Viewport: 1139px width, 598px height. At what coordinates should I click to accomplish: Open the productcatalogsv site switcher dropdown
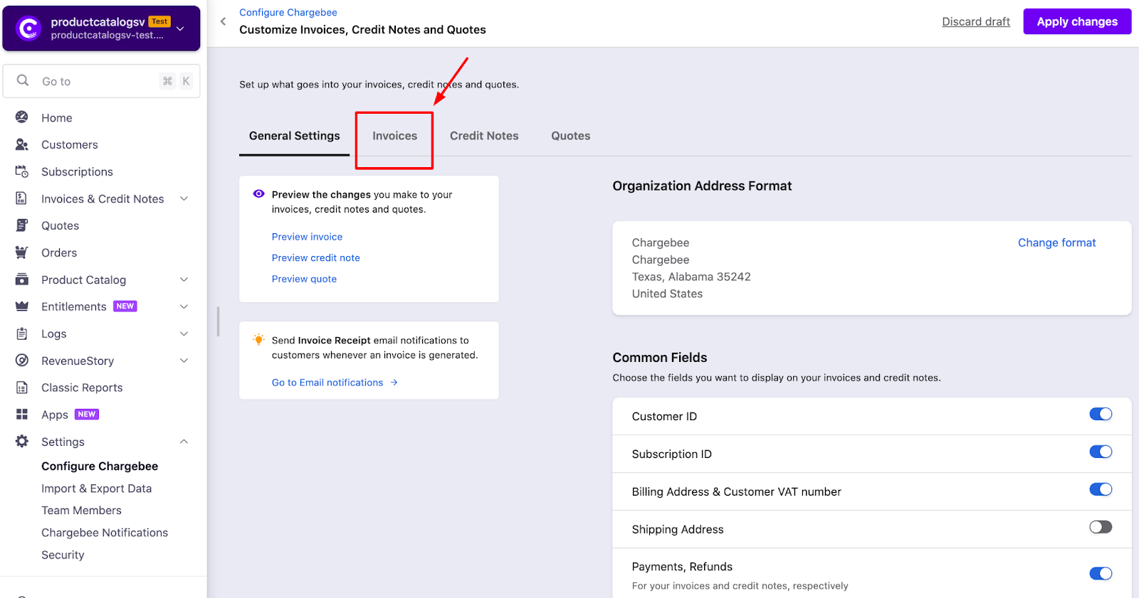pos(180,28)
